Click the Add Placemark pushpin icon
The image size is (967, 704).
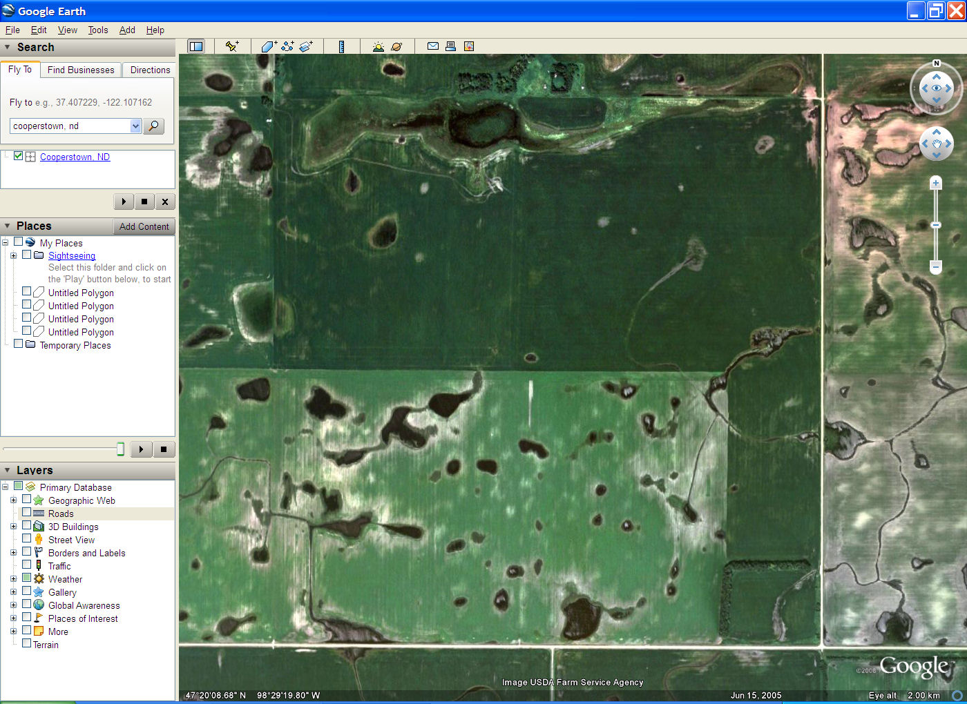[232, 46]
